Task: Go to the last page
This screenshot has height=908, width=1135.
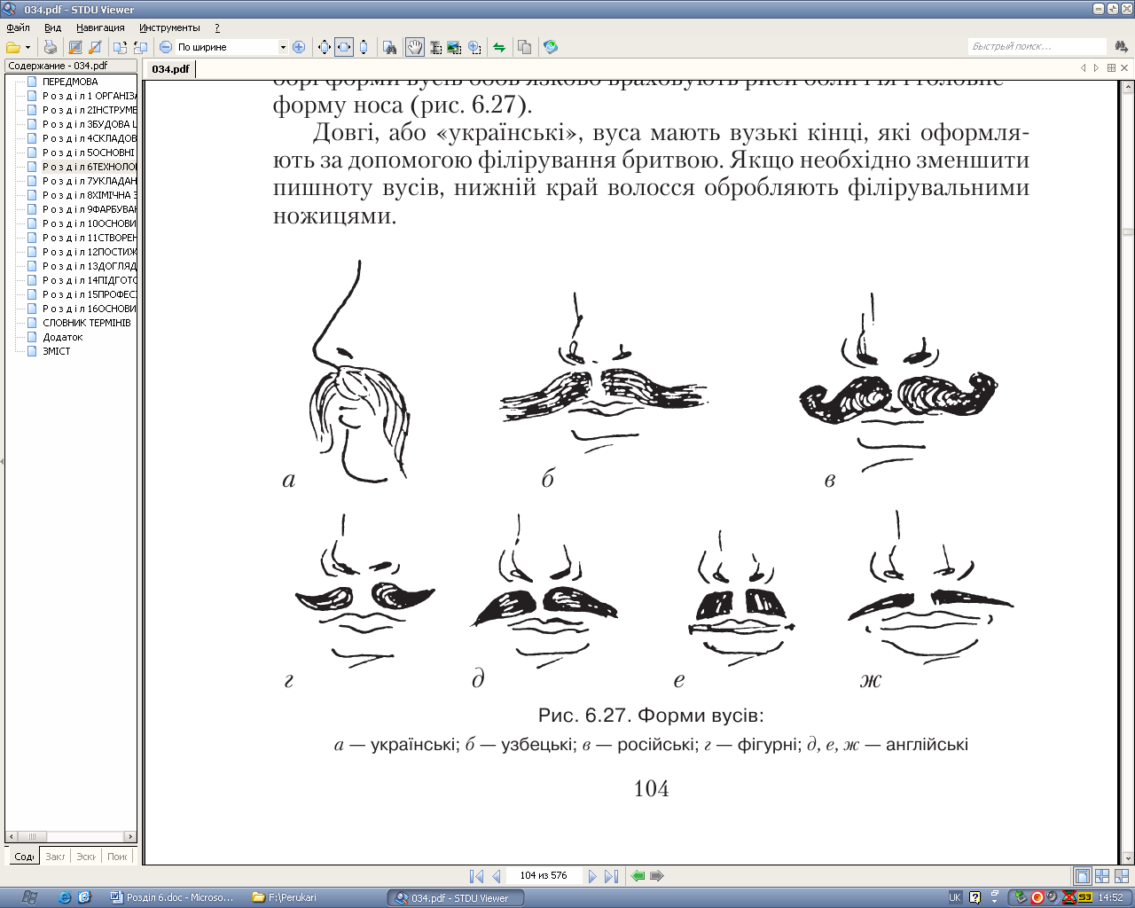Action: pos(611,876)
